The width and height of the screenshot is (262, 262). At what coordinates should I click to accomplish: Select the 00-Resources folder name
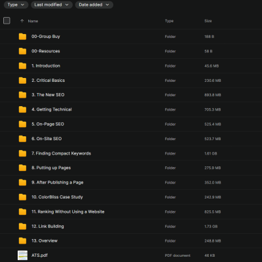coord(46,51)
